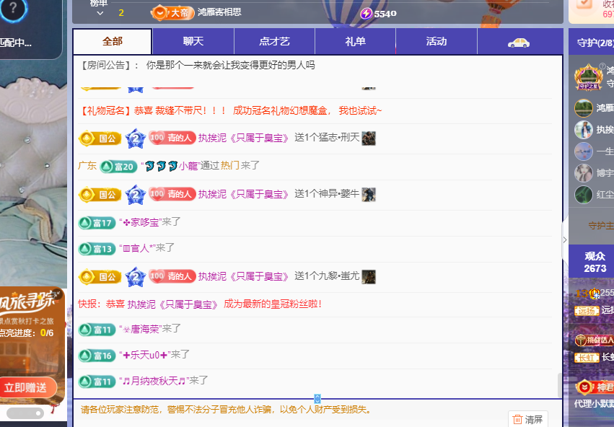This screenshot has height=427, width=614.
Task: Click the 房间公告 room announcement text
Action: click(198, 65)
